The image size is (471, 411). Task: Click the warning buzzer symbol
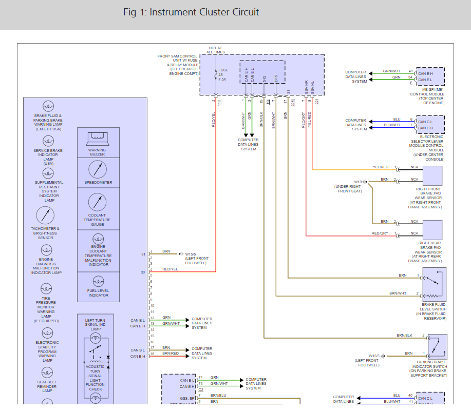98,138
